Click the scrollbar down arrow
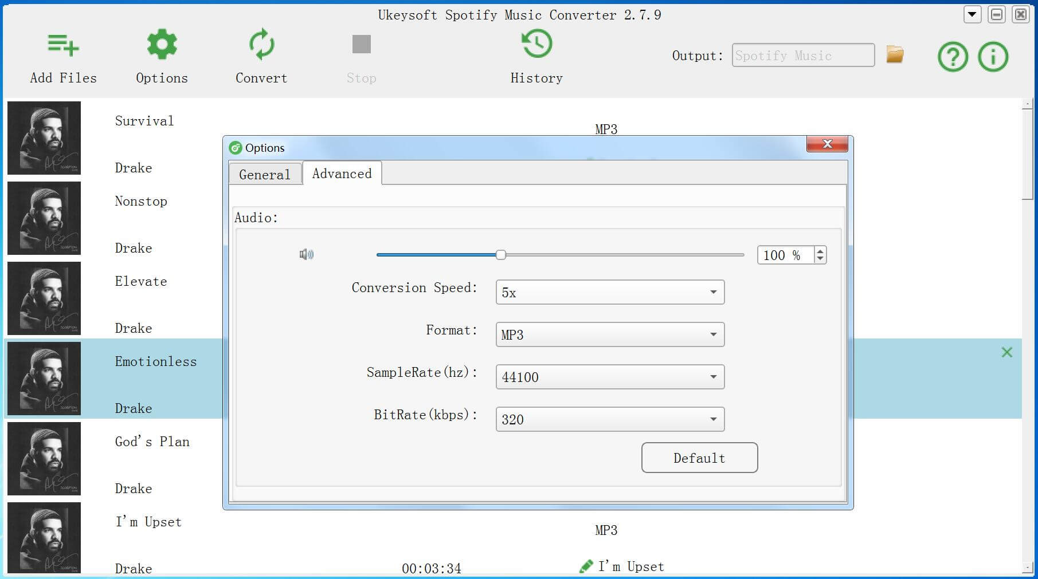This screenshot has height=579, width=1038. click(1027, 568)
